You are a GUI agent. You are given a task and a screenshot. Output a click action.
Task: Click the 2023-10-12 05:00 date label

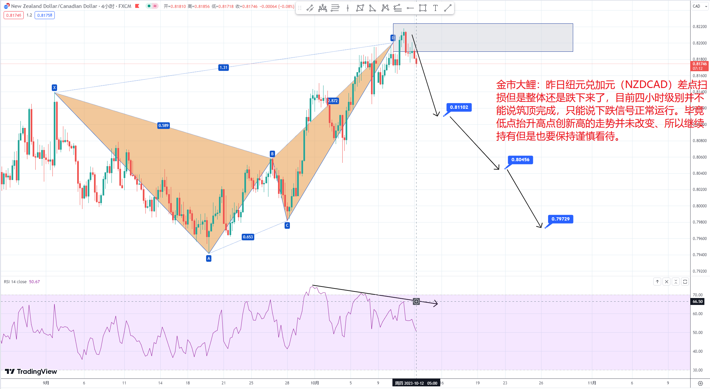[x=416, y=383]
